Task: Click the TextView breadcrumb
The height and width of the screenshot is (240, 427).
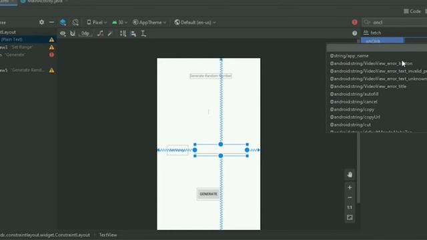Action: 108,235
